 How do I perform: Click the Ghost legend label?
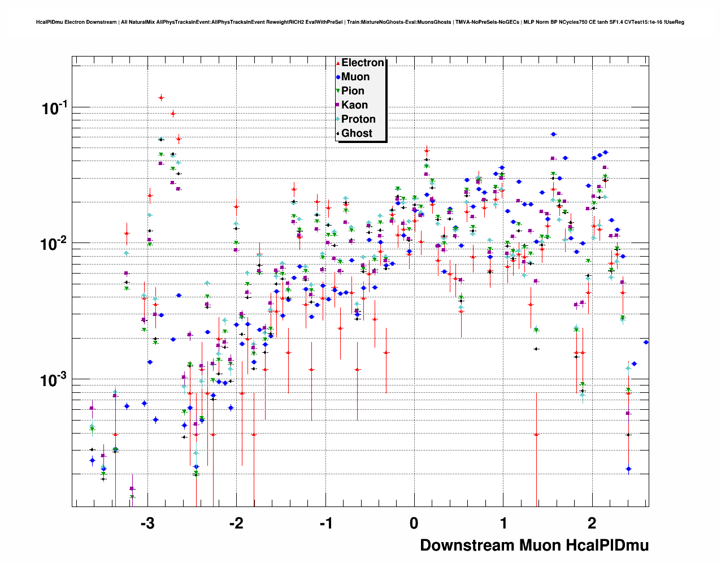[x=357, y=133]
